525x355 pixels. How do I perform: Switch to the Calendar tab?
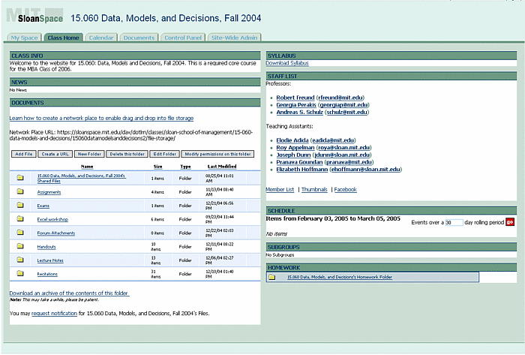(100, 38)
